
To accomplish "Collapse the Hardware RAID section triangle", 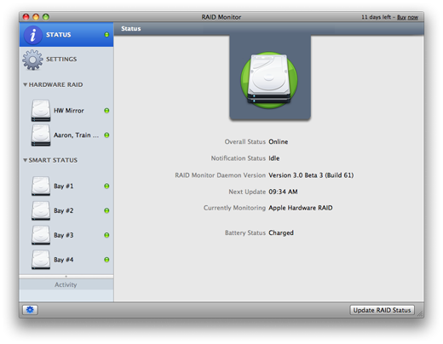I will tap(26, 84).
